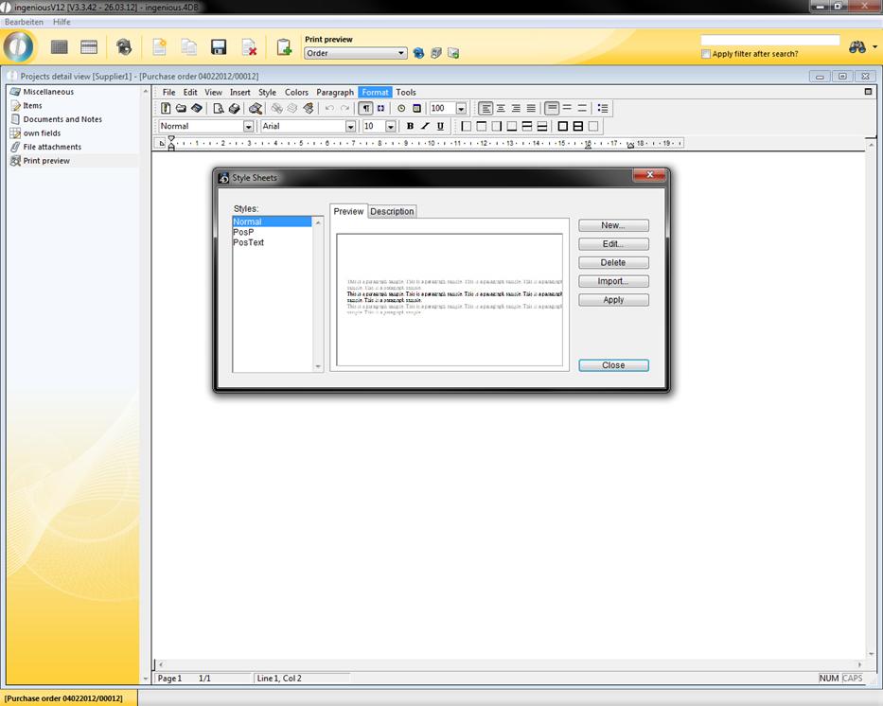Toggle paragraph marks display

366,109
